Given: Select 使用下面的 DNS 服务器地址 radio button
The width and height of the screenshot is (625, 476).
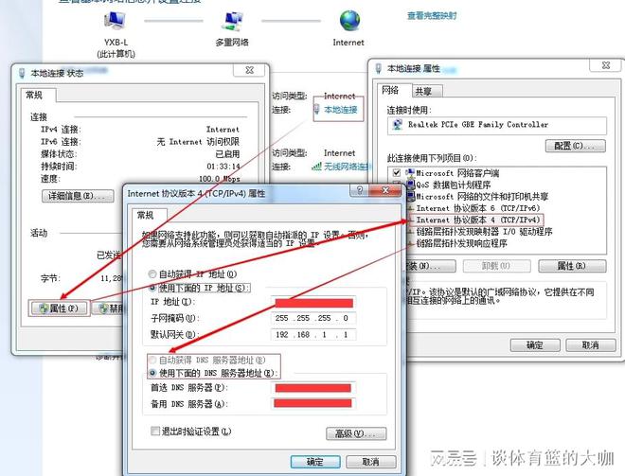Looking at the screenshot, I should tap(152, 373).
